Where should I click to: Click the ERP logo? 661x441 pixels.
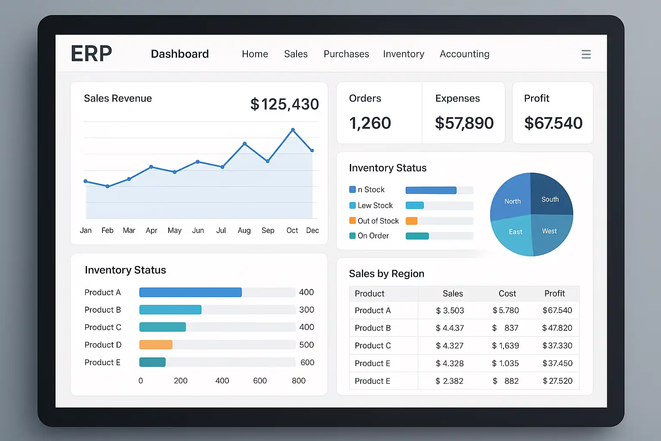pos(91,54)
